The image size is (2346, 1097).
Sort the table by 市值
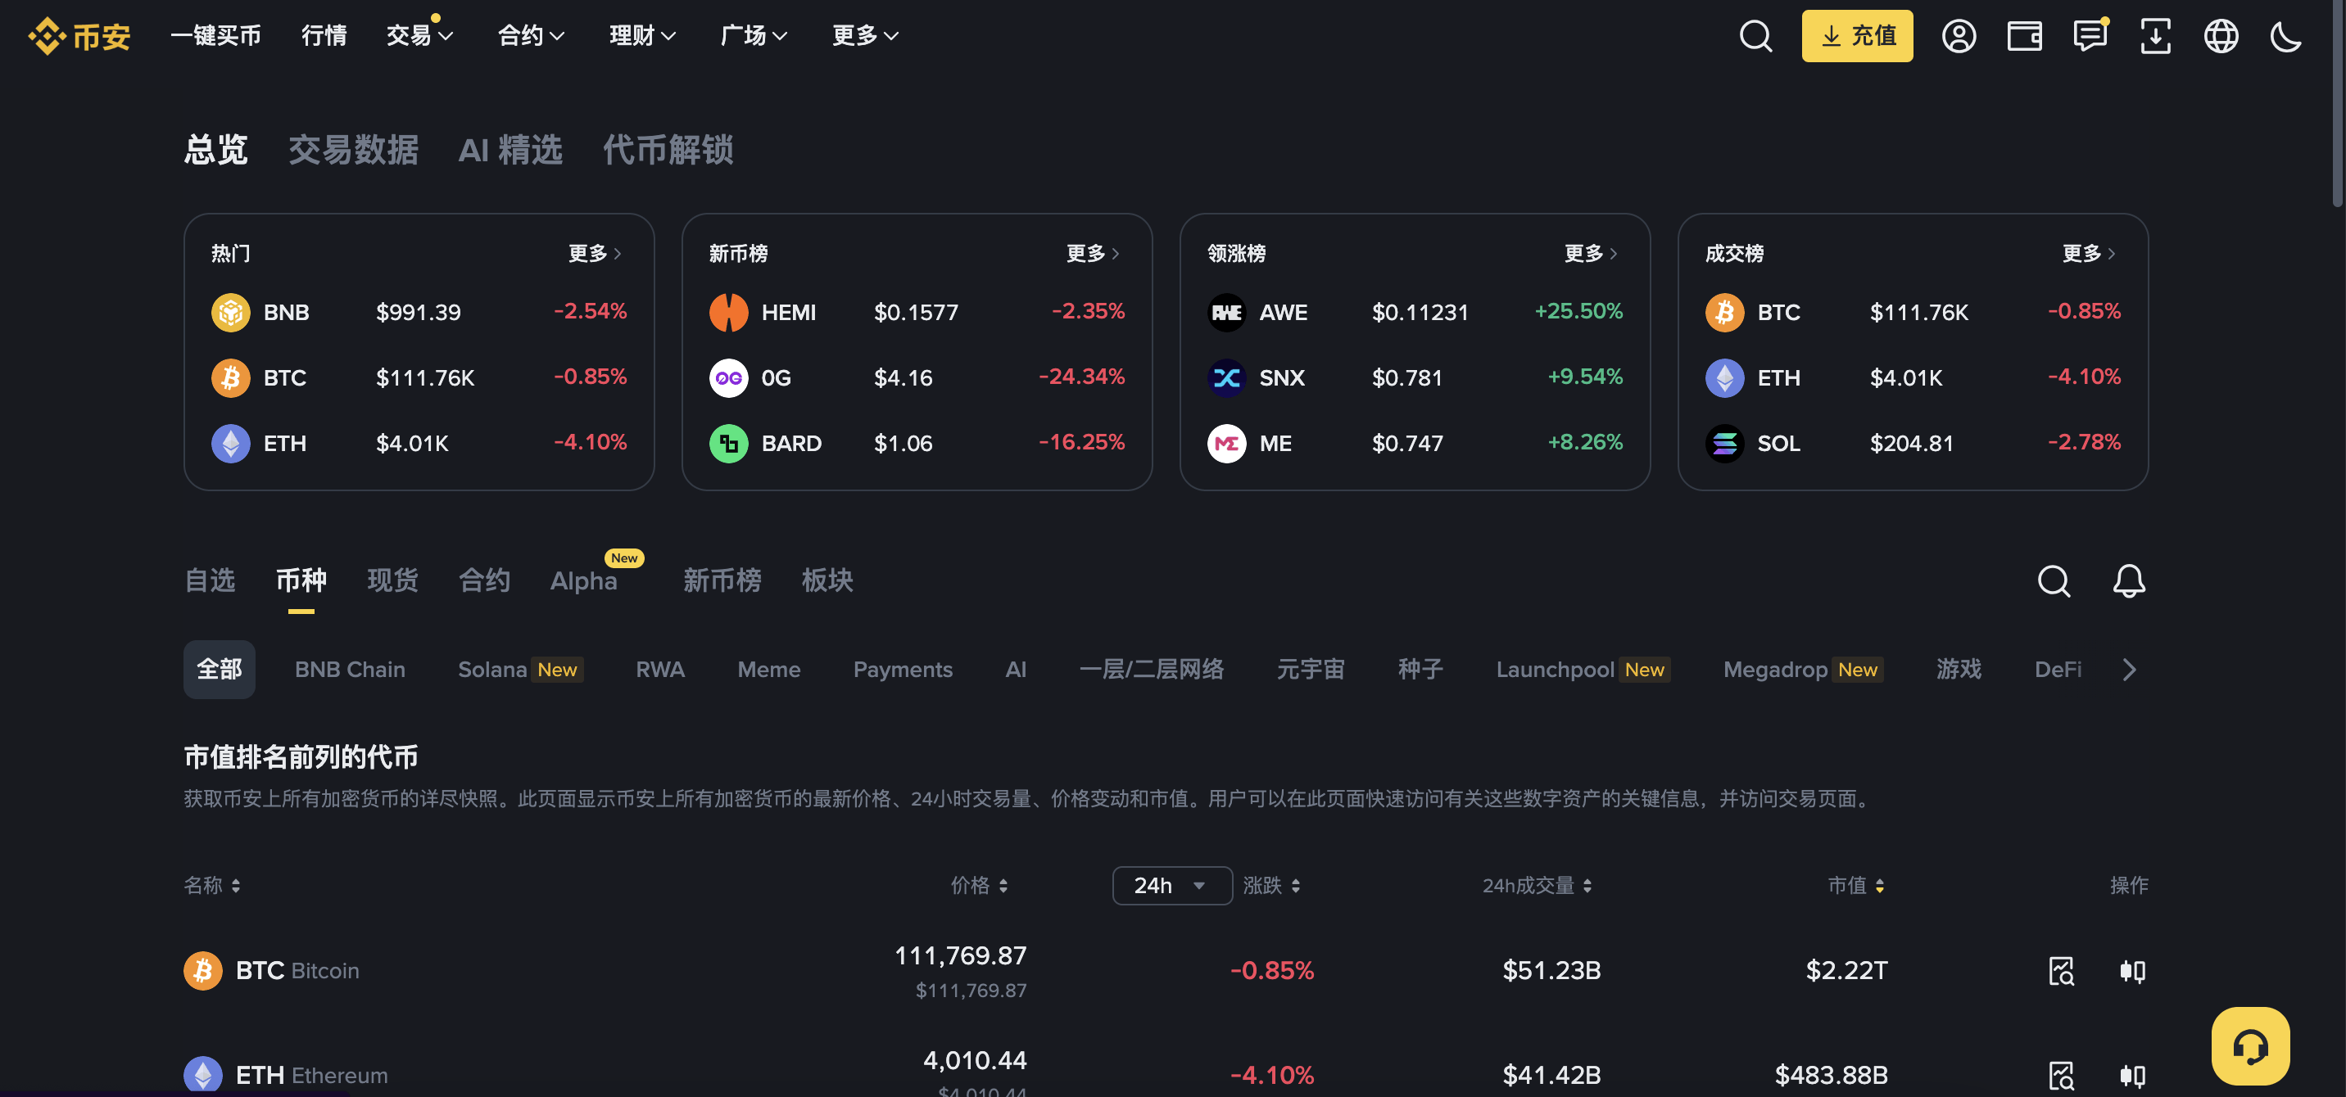click(x=1856, y=885)
